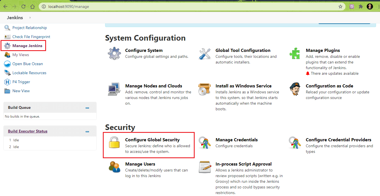Launch Open Blue Ocean link
The height and width of the screenshot is (196, 380).
coord(28,64)
